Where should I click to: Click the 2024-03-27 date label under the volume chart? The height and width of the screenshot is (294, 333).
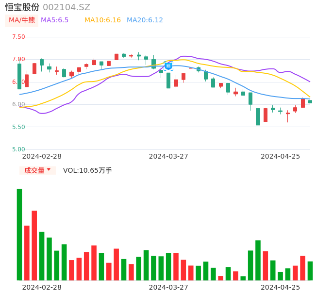pyautogui.click(x=168, y=287)
